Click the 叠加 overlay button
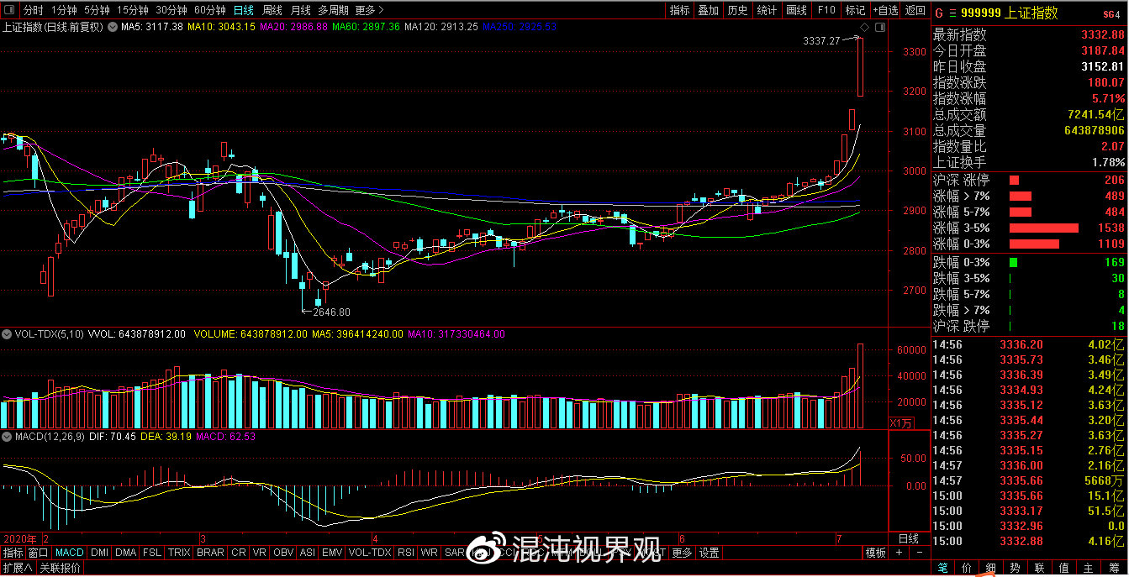This screenshot has height=577, width=1129. [709, 10]
